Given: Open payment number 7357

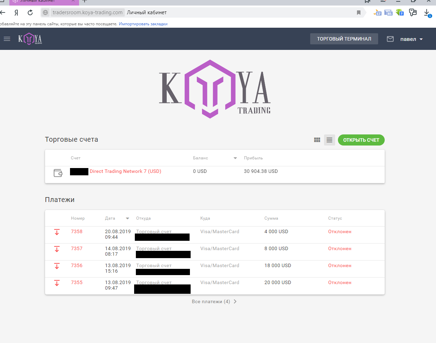Looking at the screenshot, I should (x=77, y=248).
